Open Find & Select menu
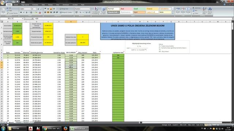The width and height of the screenshot is (234, 131). [210, 11]
